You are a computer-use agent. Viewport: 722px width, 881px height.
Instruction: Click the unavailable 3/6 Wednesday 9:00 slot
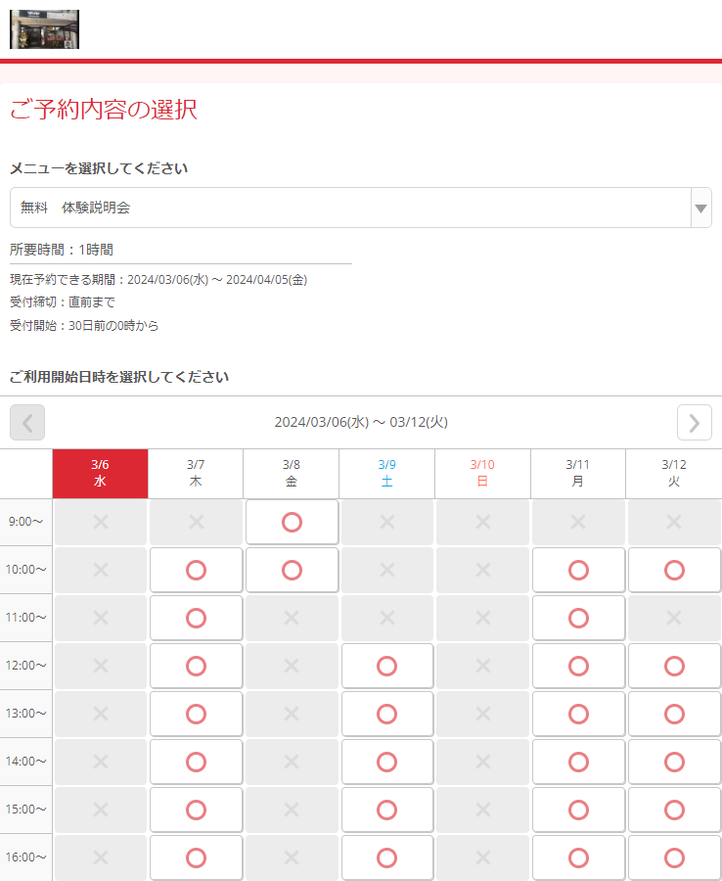100,522
